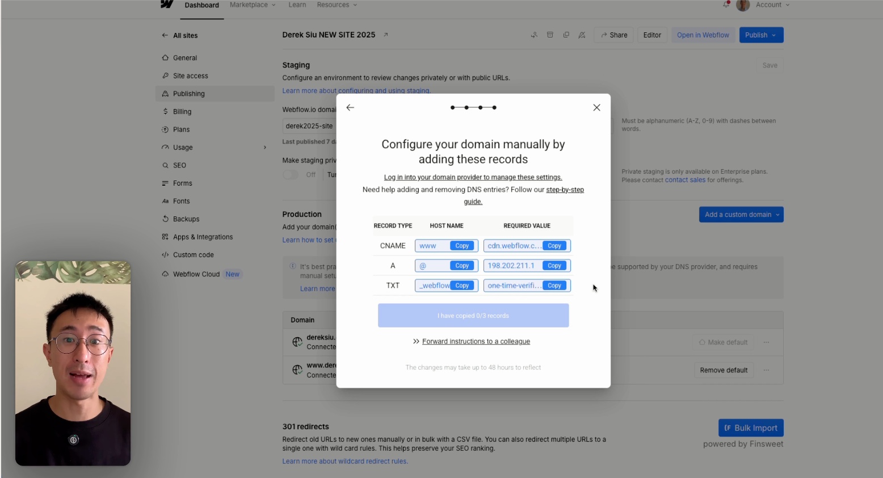This screenshot has height=478, width=883.
Task: Click the duplicate site icon
Action: pyautogui.click(x=566, y=35)
